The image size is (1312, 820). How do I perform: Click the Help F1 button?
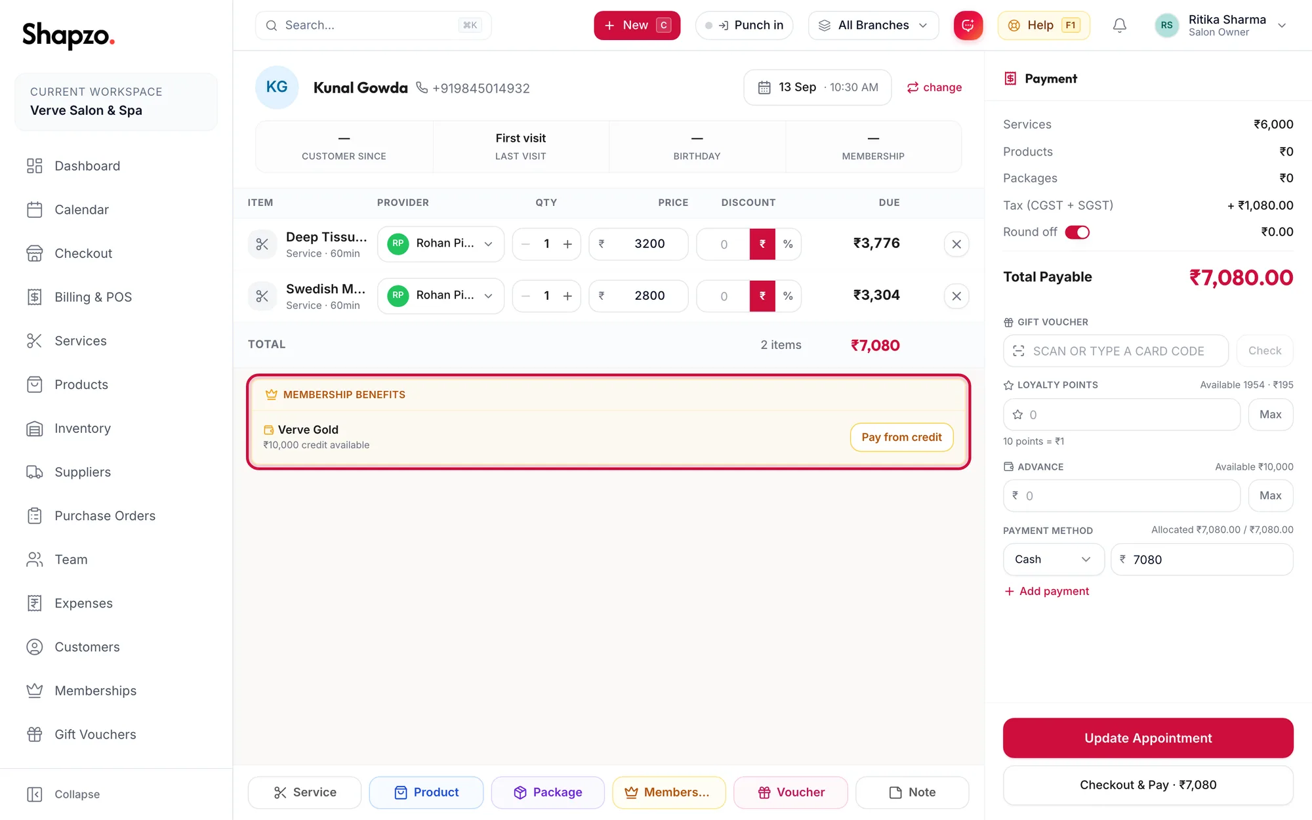click(x=1044, y=26)
